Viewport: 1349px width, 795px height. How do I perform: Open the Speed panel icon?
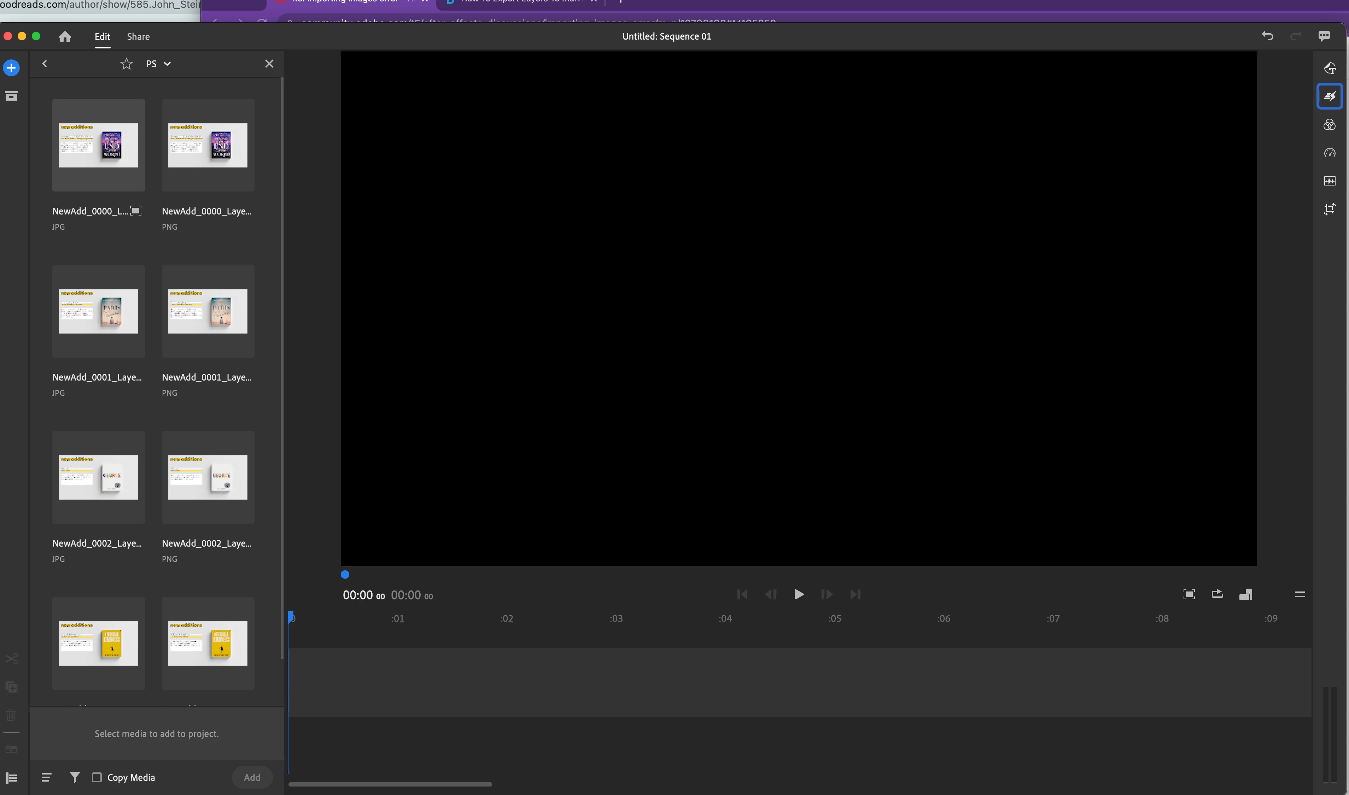coord(1329,153)
